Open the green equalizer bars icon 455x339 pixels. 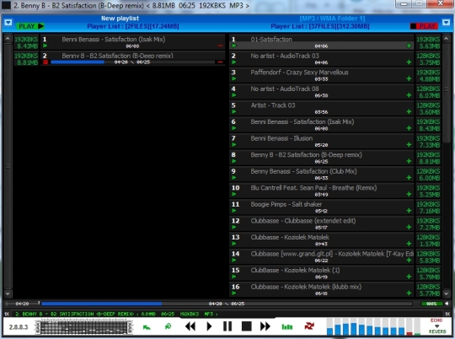(287, 327)
